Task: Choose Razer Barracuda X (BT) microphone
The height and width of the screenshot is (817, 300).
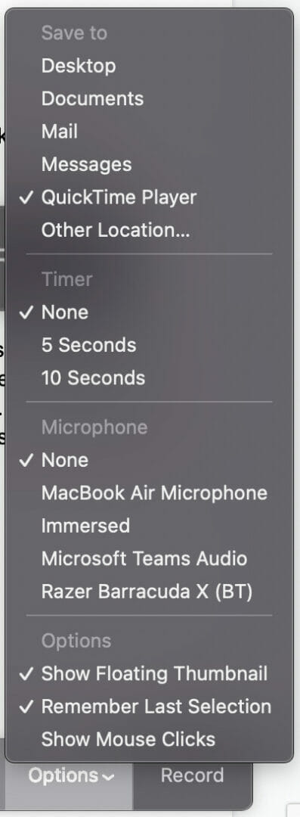Action: pyautogui.click(x=150, y=592)
